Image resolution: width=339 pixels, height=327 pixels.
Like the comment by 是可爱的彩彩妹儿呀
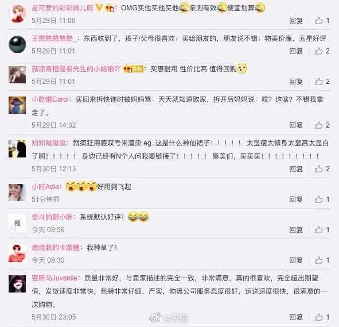318,21
